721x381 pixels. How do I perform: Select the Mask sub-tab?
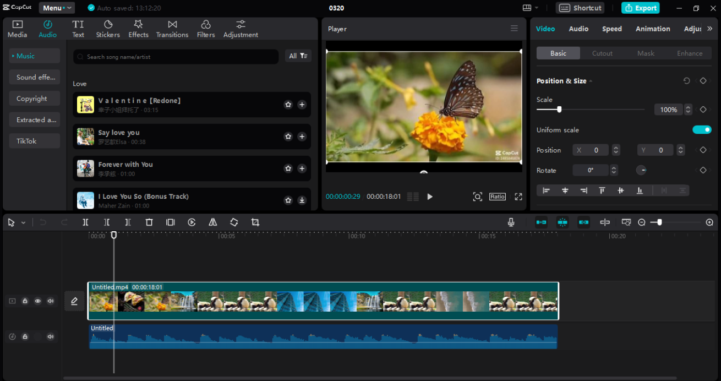(x=646, y=53)
